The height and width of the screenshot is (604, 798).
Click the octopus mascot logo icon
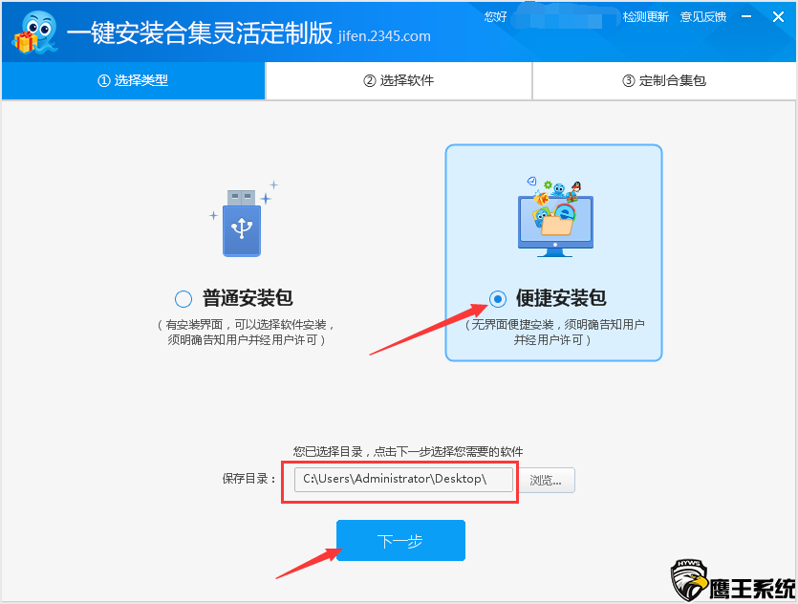tap(34, 32)
